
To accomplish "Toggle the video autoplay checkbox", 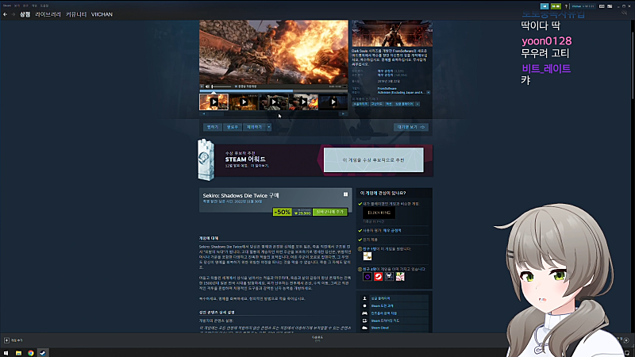I will tap(236, 86).
